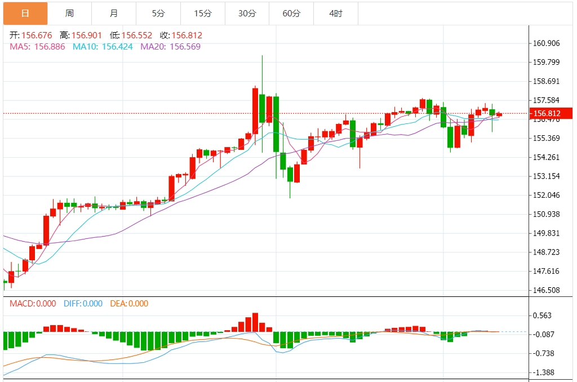577x382 pixels.
Task: Click the 158.691 price axis label
Action: [x=547, y=81]
